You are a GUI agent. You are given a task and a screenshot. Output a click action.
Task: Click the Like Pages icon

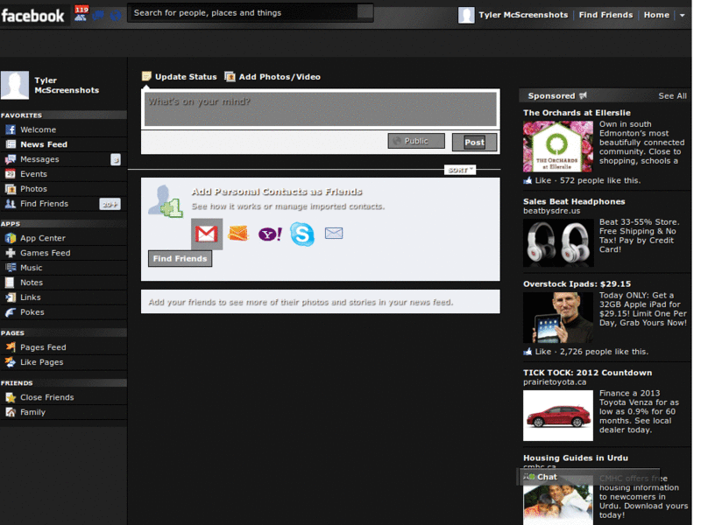coord(11,362)
